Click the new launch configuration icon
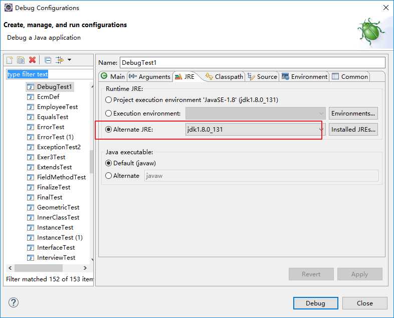 (10, 60)
